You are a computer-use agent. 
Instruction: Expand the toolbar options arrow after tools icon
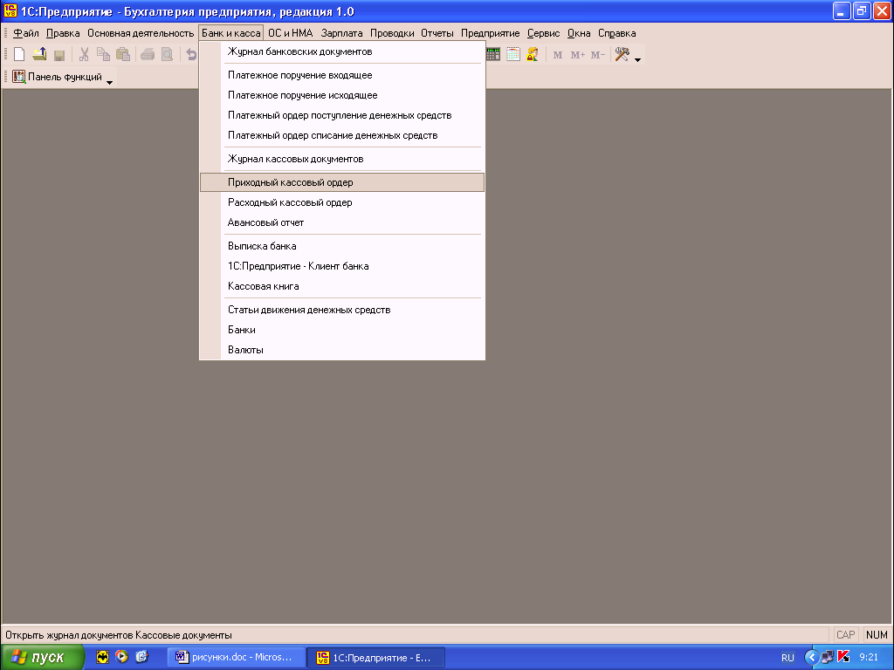638,59
